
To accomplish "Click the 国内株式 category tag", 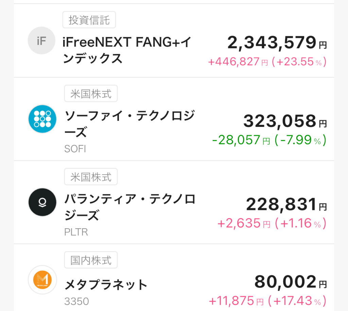I will (x=91, y=260).
